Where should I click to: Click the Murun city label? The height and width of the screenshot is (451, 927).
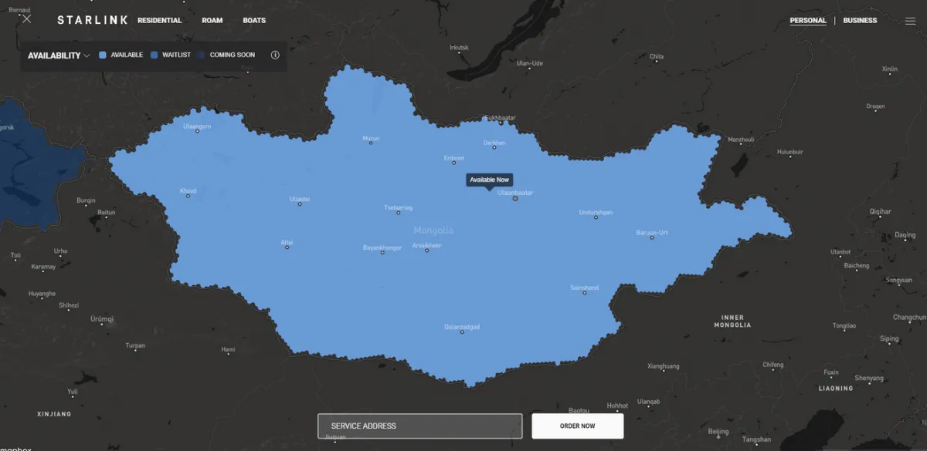click(372, 139)
